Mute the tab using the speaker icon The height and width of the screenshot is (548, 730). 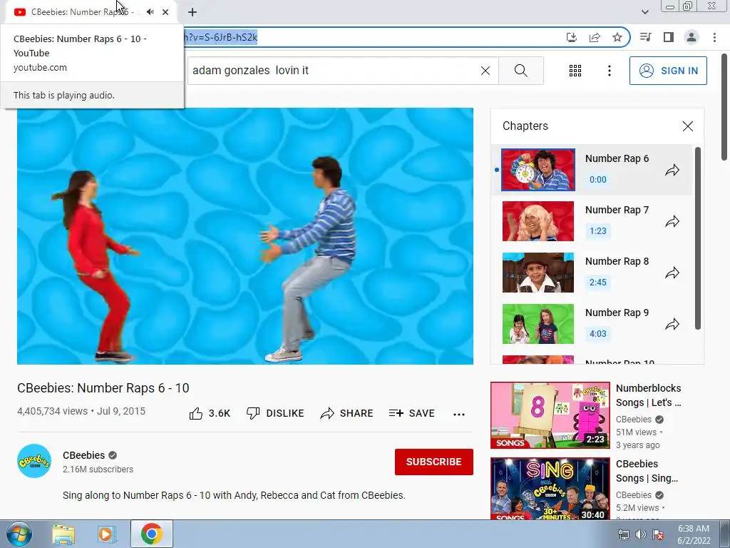(x=150, y=12)
